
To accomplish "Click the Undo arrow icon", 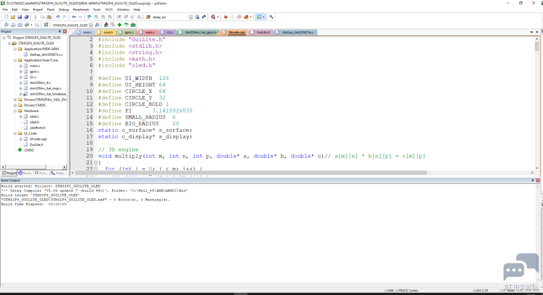I will [58, 17].
